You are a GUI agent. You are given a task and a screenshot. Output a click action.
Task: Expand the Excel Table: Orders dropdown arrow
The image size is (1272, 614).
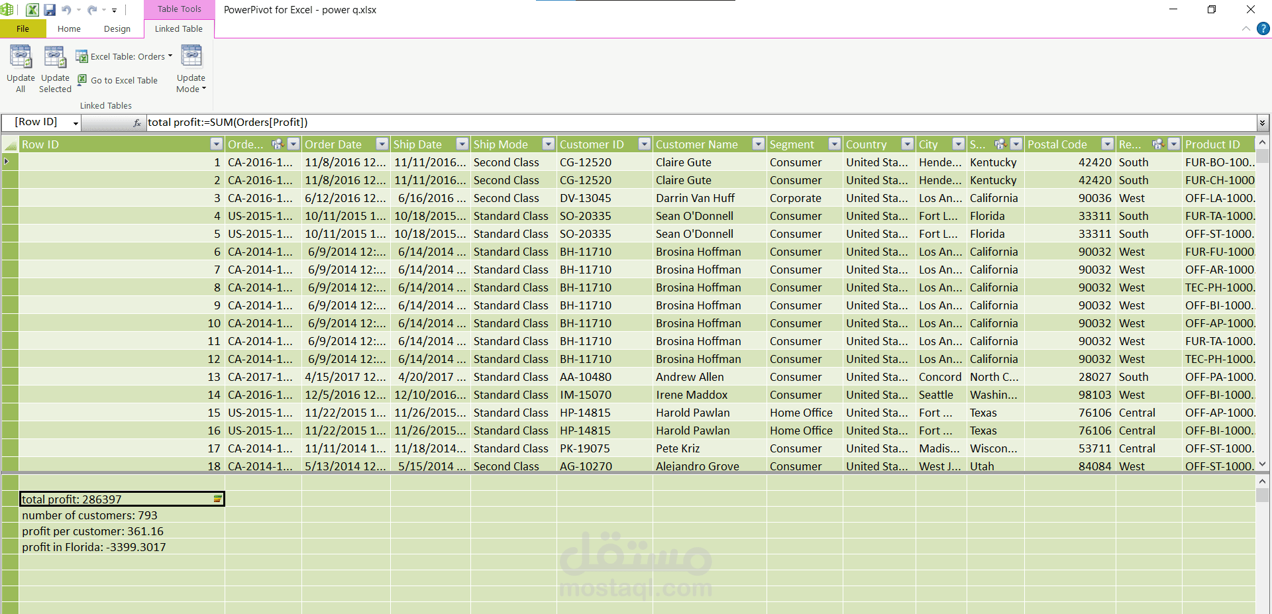pyautogui.click(x=170, y=56)
